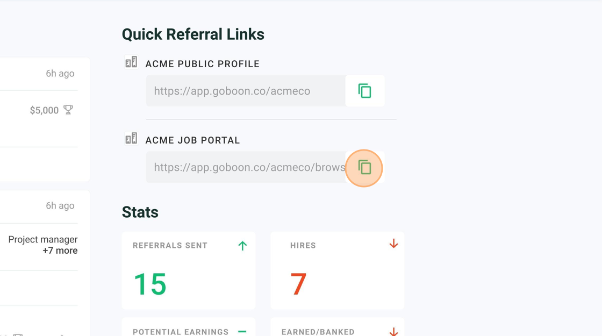Click the number 7 in Hires
Image resolution: width=602 pixels, height=336 pixels.
pyautogui.click(x=298, y=284)
